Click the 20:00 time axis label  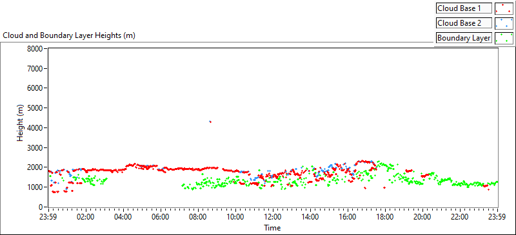point(422,217)
